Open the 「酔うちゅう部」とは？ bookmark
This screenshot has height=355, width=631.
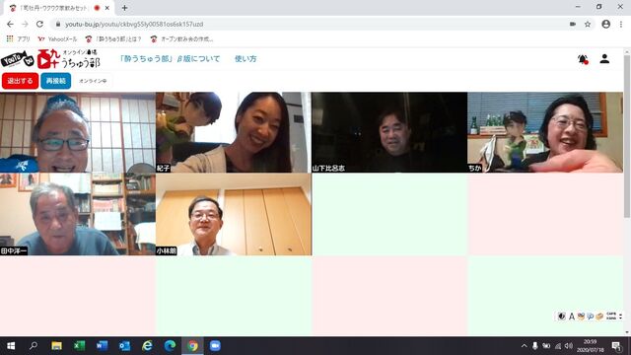point(113,39)
